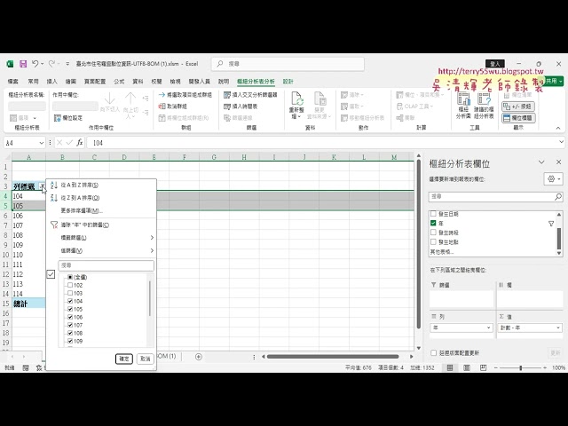The width and height of the screenshot is (568, 426).
Task: Check the 102 filter item
Action: pos(70,285)
